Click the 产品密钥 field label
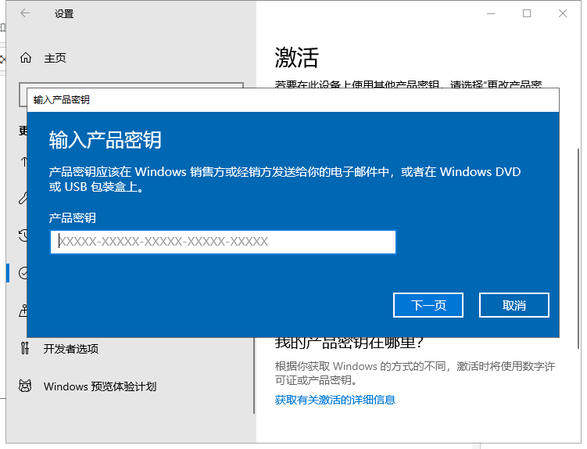 pyautogui.click(x=73, y=217)
